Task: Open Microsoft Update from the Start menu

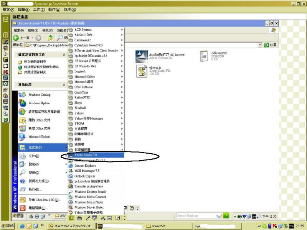Action: pos(39,137)
